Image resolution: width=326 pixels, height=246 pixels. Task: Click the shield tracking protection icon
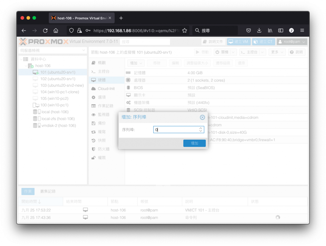tap(71, 31)
